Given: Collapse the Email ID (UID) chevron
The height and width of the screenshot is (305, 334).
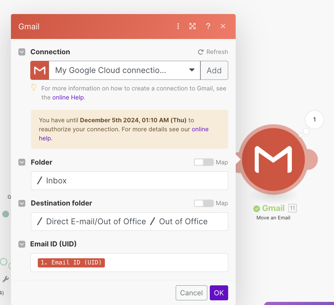Looking at the screenshot, I should click(x=22, y=244).
